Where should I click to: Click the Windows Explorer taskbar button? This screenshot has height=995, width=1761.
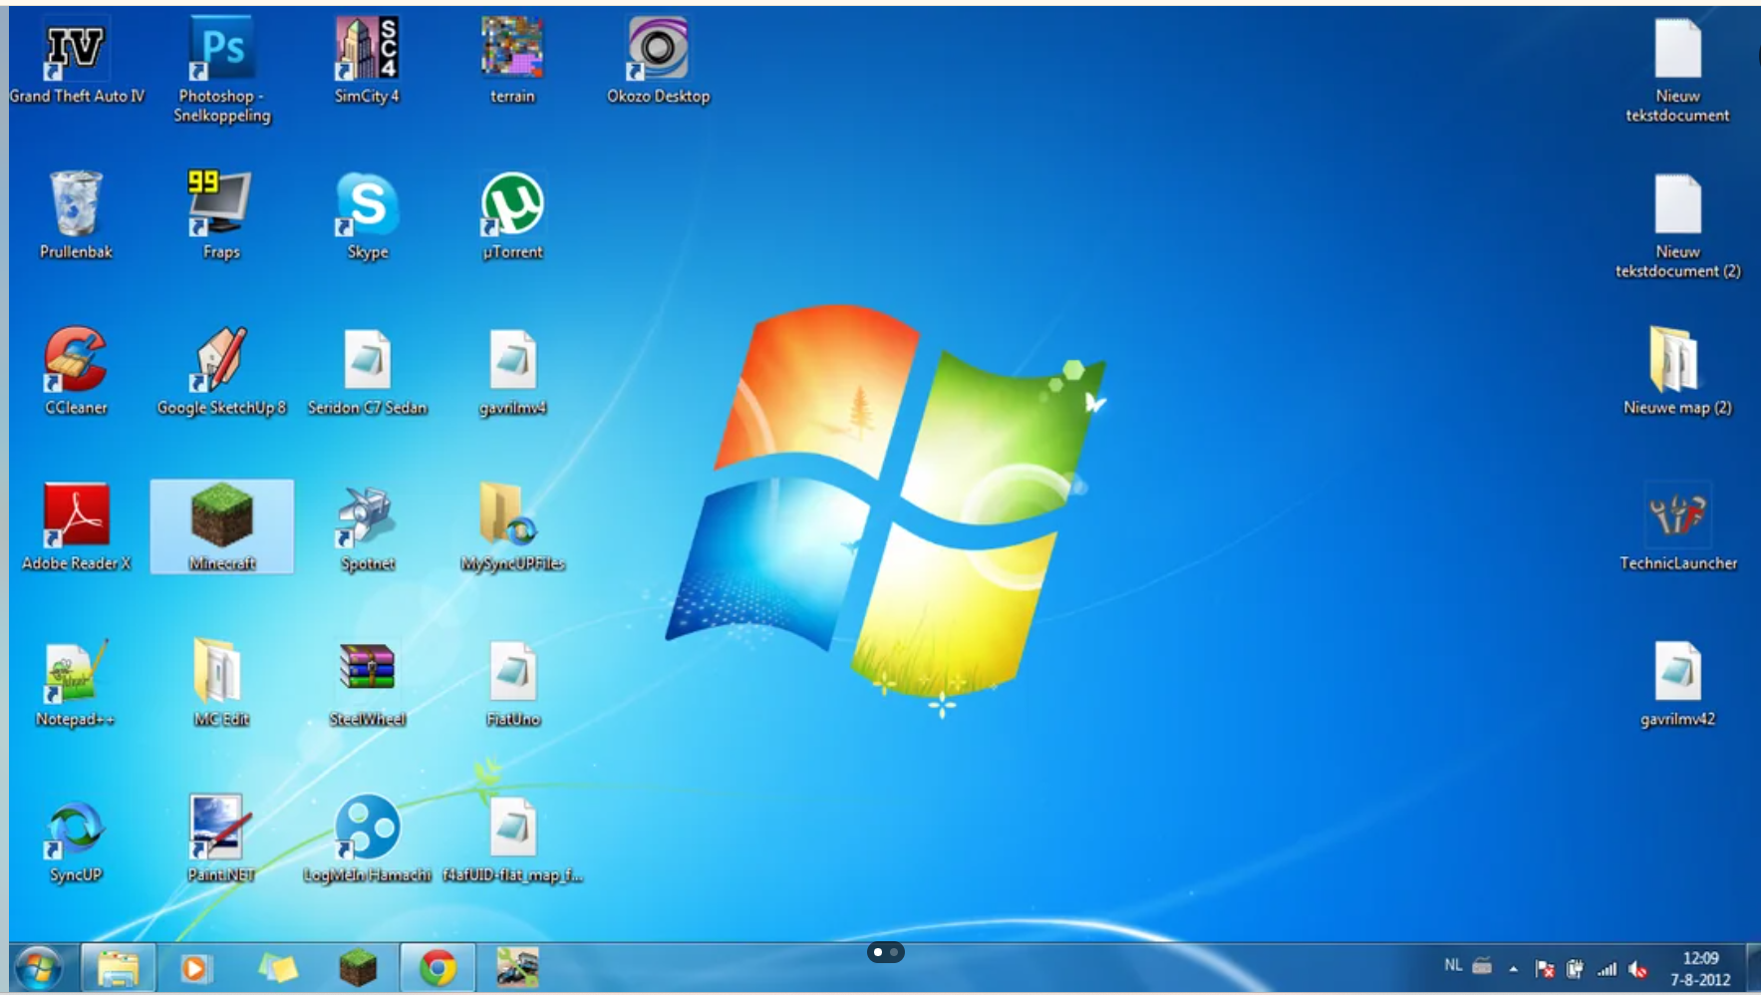(x=118, y=968)
